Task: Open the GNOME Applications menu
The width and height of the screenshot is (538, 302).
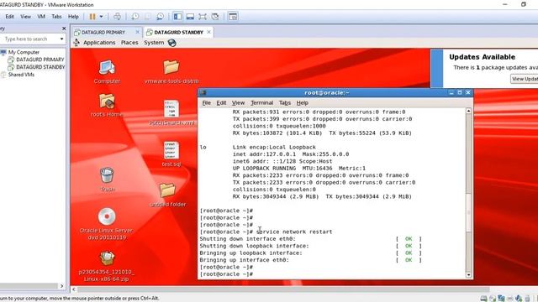Action: (99, 43)
